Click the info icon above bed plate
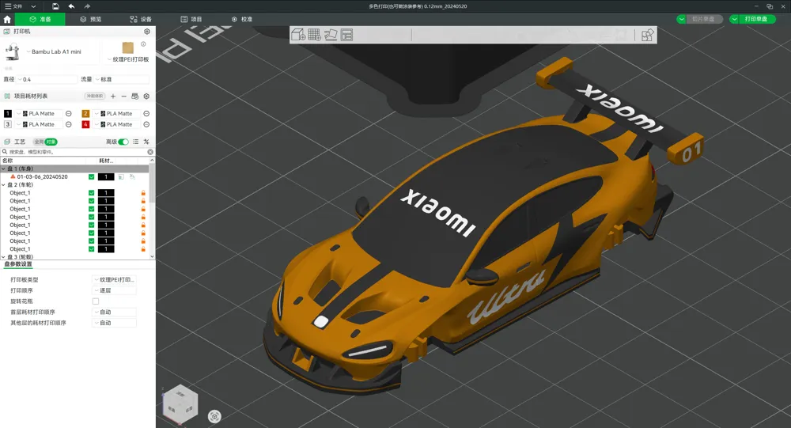The height and width of the screenshot is (428, 791). tap(143, 44)
